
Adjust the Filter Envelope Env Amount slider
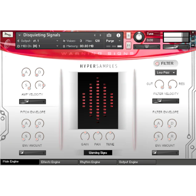click(x=165, y=152)
